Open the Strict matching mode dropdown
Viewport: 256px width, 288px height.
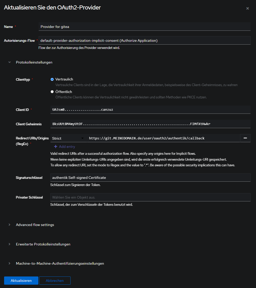click(68, 138)
